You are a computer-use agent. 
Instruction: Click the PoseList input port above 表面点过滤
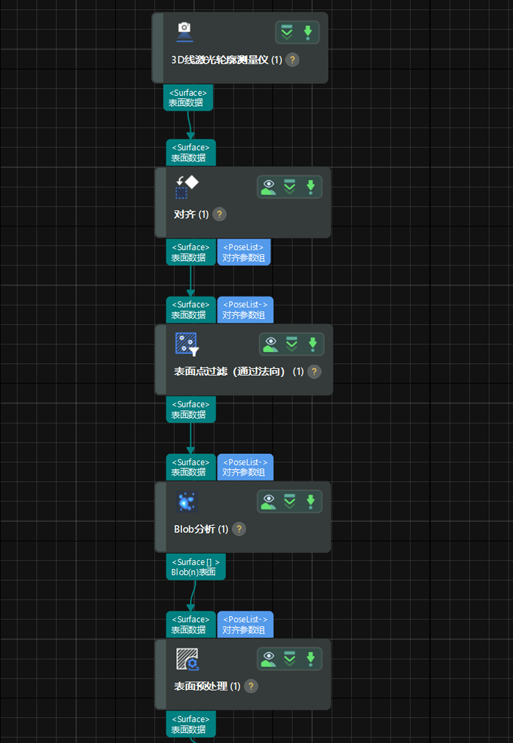(245, 310)
